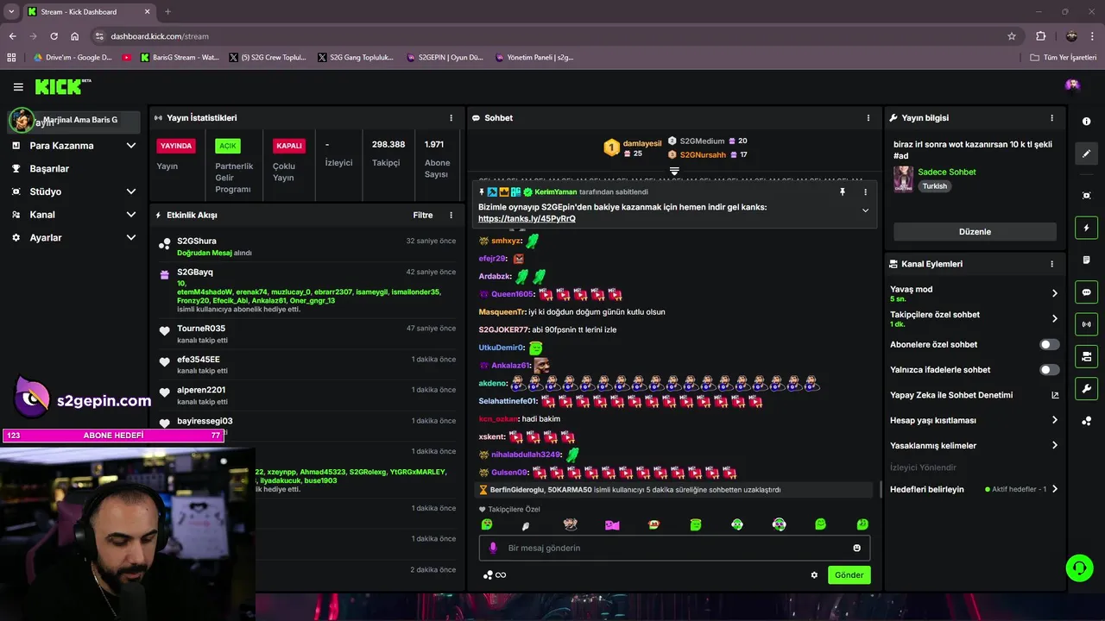
Task: Click the Sadece Sohbet category thumbnail
Action: [904, 179]
